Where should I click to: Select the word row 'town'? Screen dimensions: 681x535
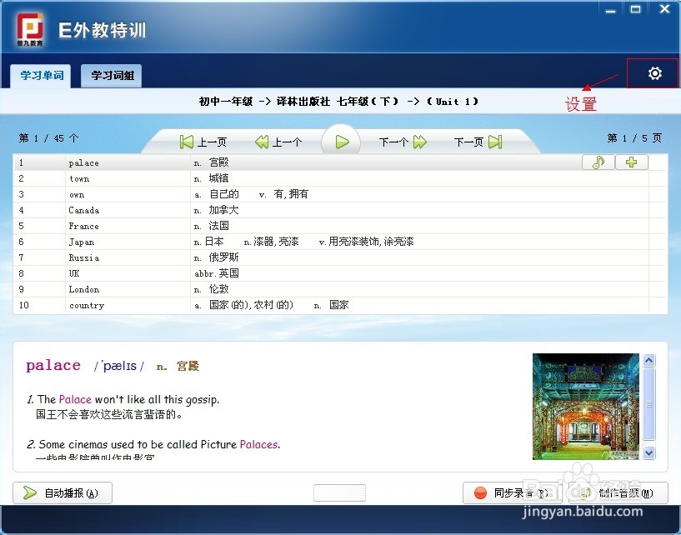338,178
